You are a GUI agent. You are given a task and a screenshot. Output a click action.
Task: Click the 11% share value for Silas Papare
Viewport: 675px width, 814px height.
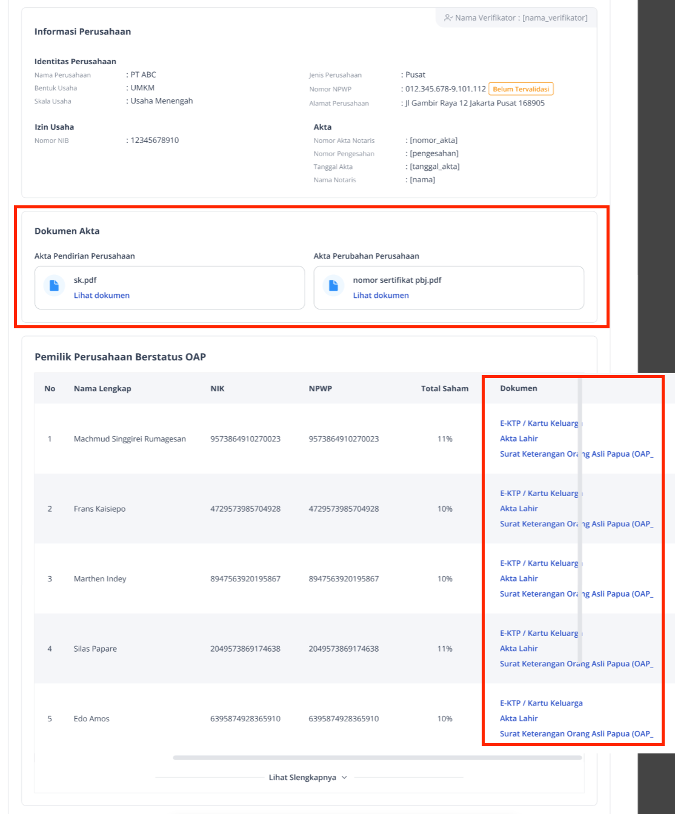445,649
